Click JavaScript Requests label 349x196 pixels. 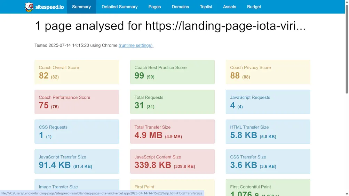click(x=250, y=97)
